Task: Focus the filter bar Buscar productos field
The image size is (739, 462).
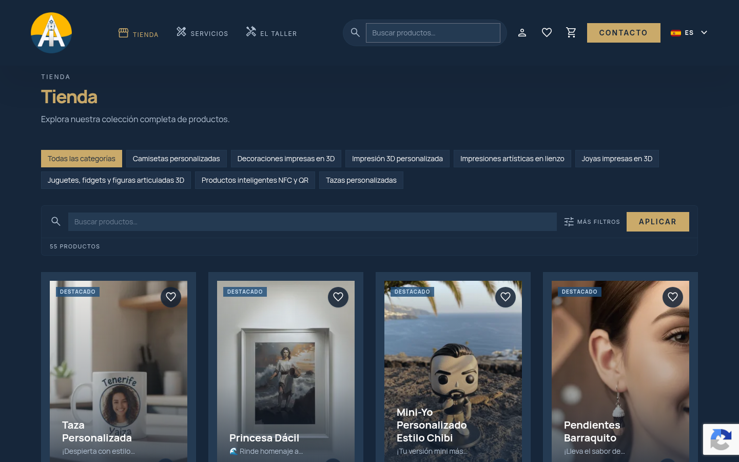Action: 313,222
